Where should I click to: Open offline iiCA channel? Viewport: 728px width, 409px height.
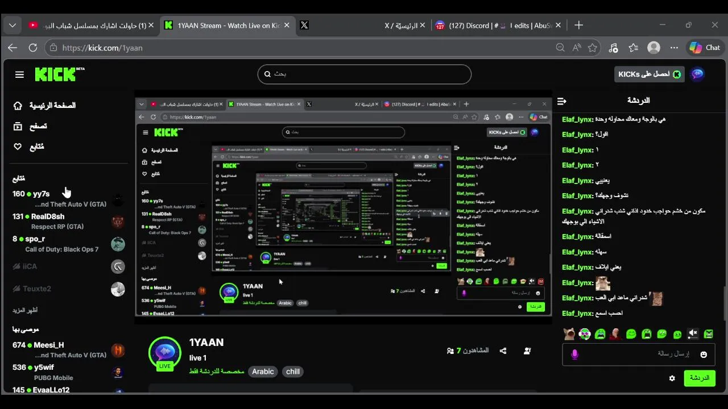(68, 266)
